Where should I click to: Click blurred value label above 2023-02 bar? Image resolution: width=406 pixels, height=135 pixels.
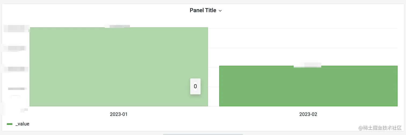(x=307, y=65)
